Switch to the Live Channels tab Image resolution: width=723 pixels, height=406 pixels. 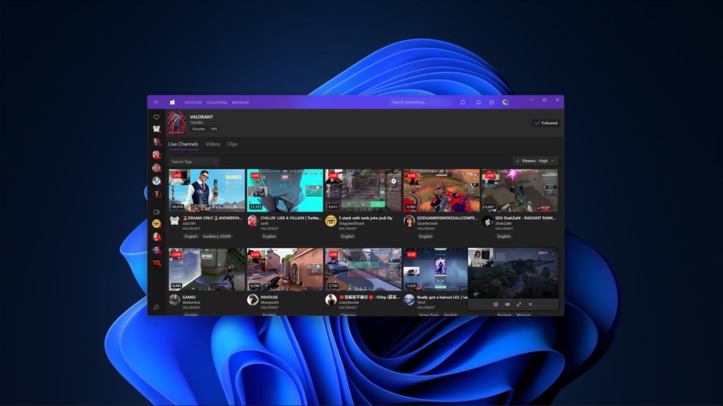coord(183,144)
